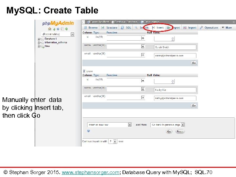Click the Search tab magnifier icon
Screen dimensions: 236x177
(x=136, y=28)
